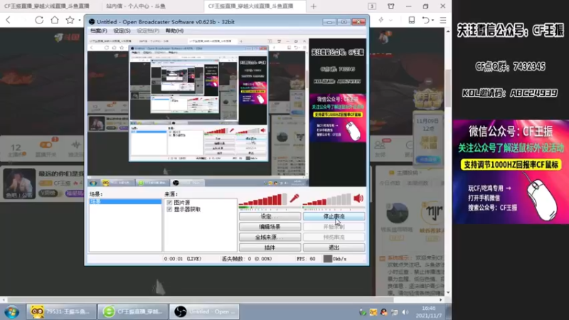
Task: Expand the undo-close dropdown arrow in browser
Action: coord(433,21)
